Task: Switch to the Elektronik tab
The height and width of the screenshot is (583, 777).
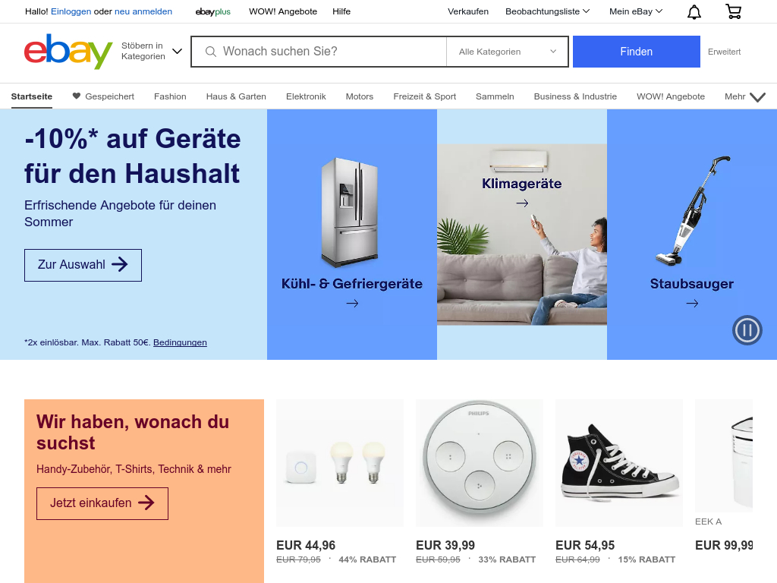Action: (x=306, y=96)
